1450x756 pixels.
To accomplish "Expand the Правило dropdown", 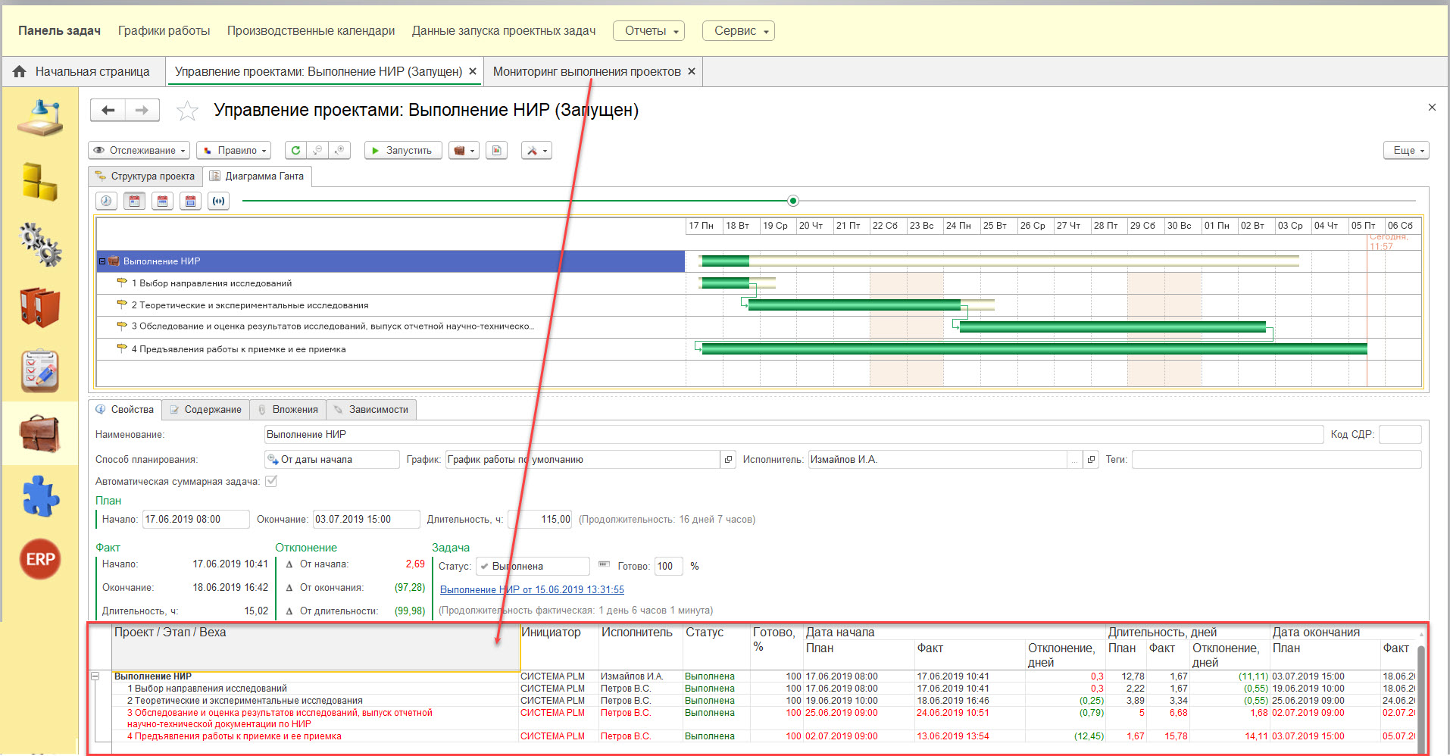I will pyautogui.click(x=235, y=151).
